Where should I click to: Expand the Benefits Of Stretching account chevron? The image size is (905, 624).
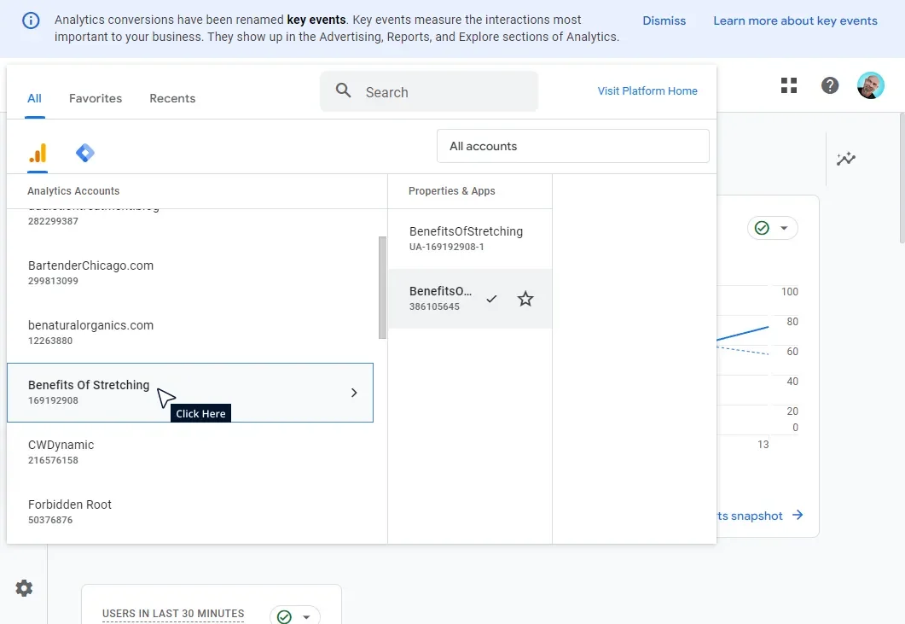[x=353, y=393]
